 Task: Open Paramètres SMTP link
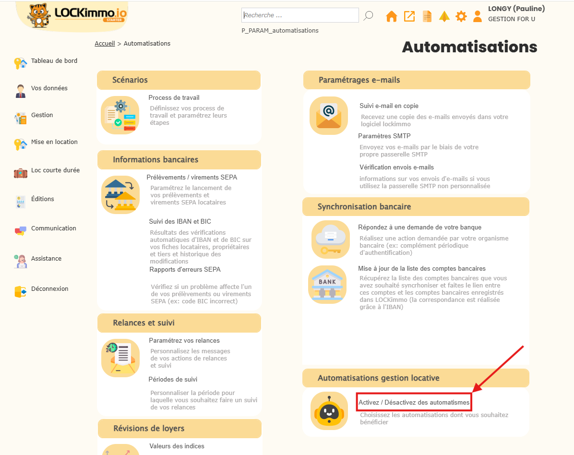coord(384,136)
